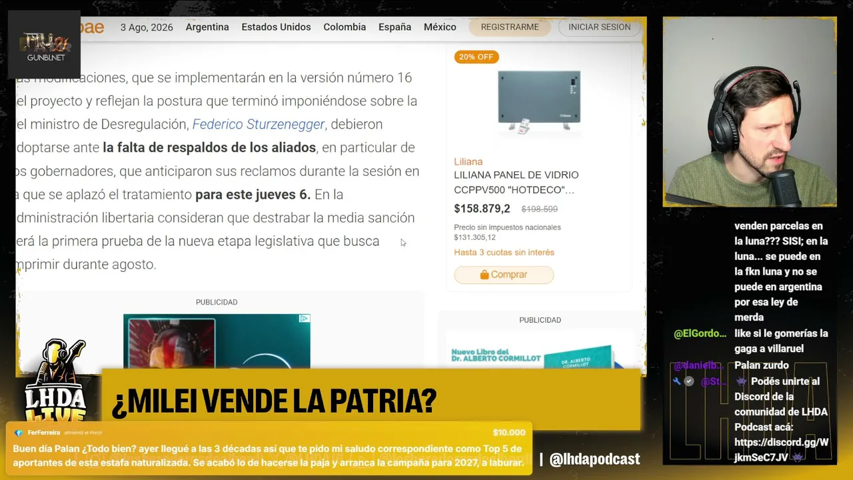853x480 pixels.
Task: Click the wrench moderator badge in chat
Action: pos(677,381)
